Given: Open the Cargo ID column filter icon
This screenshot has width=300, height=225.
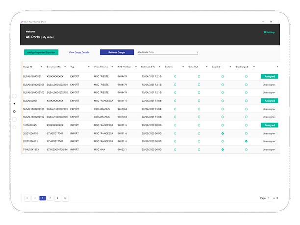Looking at the screenshot, I should click(x=41, y=66).
